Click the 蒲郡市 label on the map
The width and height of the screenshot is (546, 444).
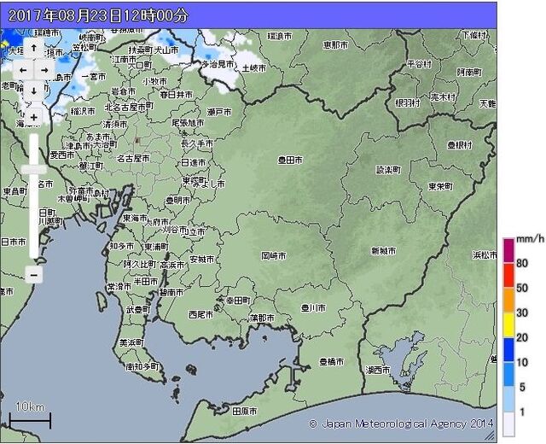coord(262,318)
